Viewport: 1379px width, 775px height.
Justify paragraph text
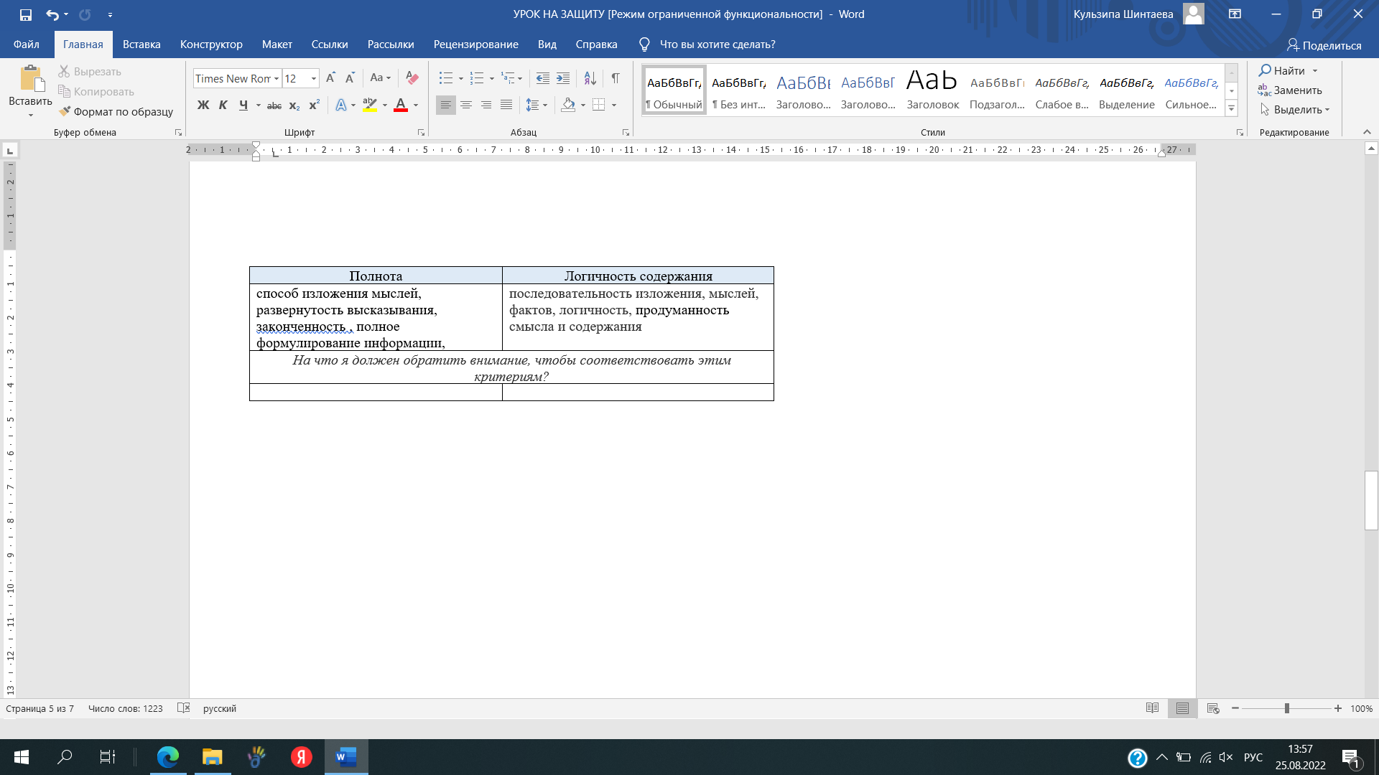point(506,105)
